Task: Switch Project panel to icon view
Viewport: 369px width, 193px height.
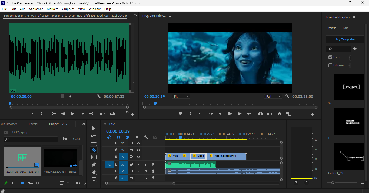Action: (22, 183)
